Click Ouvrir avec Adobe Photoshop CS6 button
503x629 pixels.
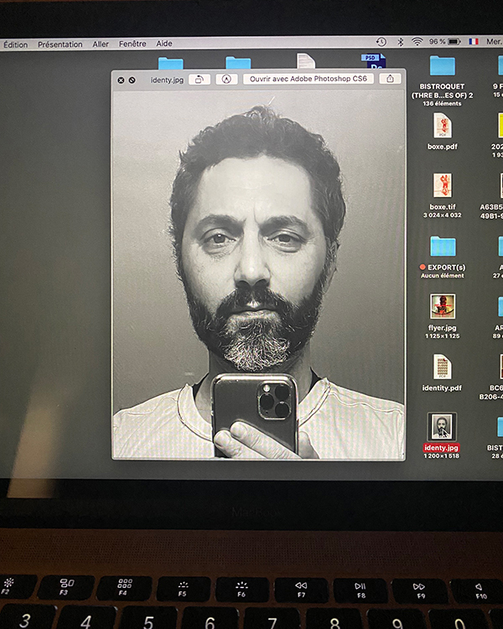309,79
